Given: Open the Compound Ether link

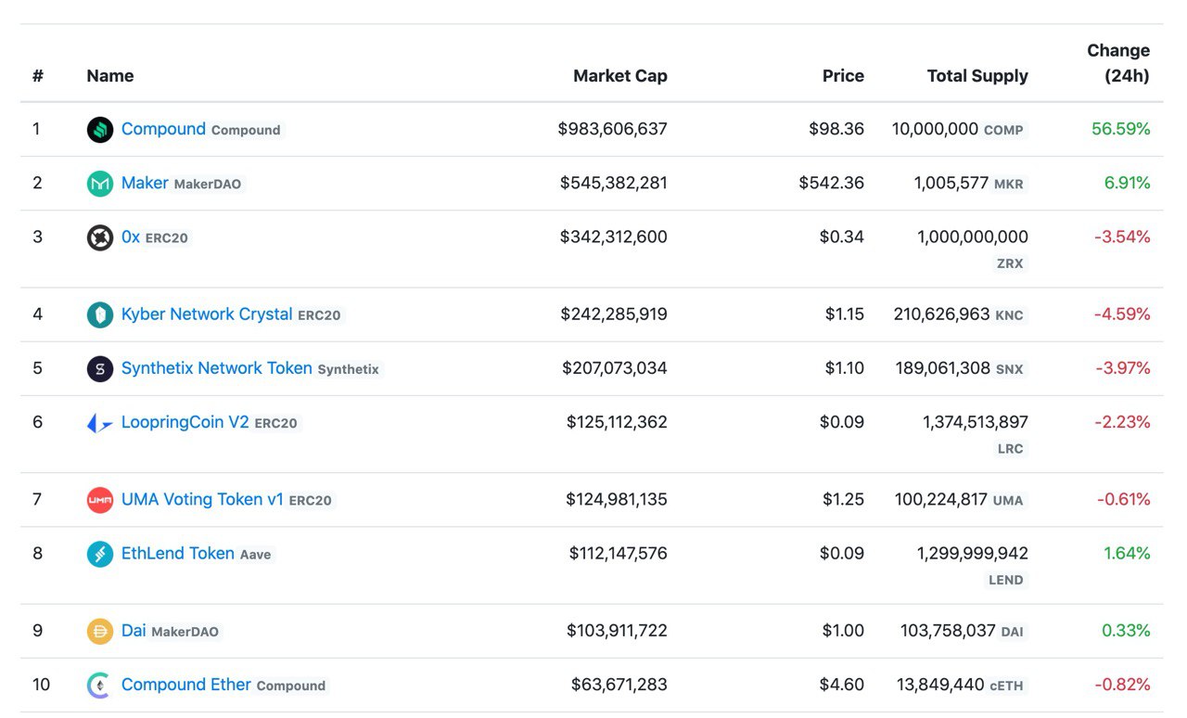Looking at the screenshot, I should (186, 684).
